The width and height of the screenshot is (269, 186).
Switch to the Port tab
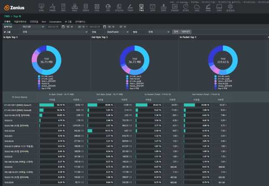44,21
